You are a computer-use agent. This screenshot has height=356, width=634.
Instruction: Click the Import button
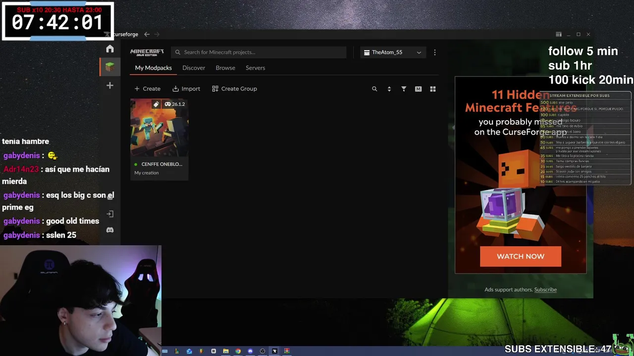point(186,89)
